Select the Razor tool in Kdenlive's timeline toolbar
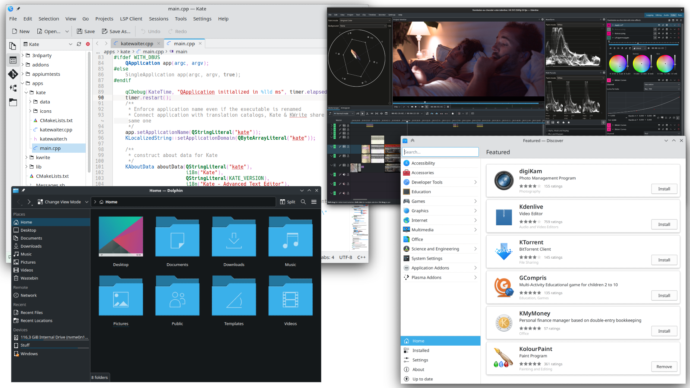690x388 pixels. coord(367,114)
